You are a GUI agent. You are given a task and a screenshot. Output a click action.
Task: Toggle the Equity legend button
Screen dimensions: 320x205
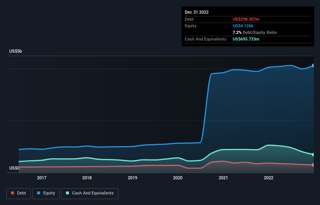(46, 193)
